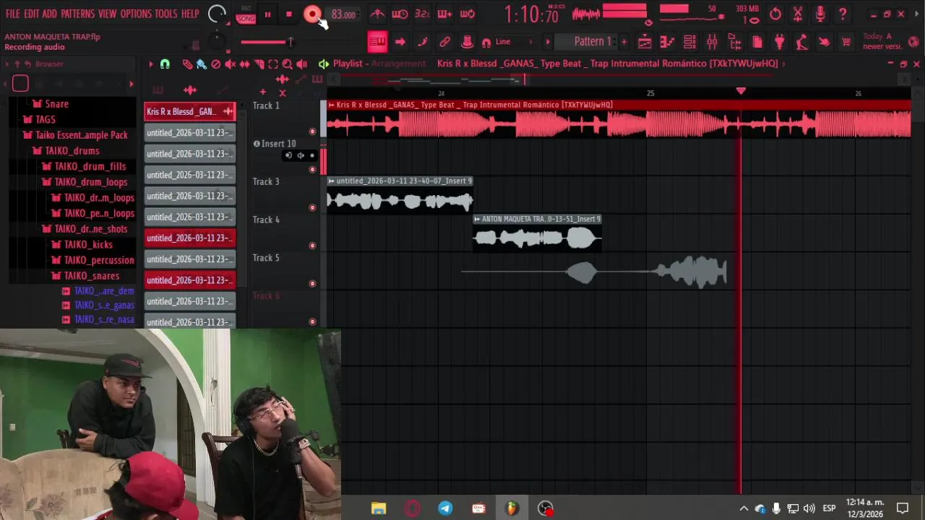
Task: Select the slip tool in Playlist
Action: pos(244,64)
